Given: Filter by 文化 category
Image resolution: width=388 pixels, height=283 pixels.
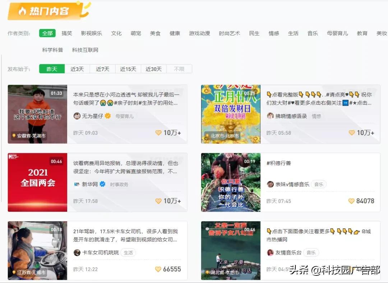Looking at the screenshot, I should tap(116, 33).
